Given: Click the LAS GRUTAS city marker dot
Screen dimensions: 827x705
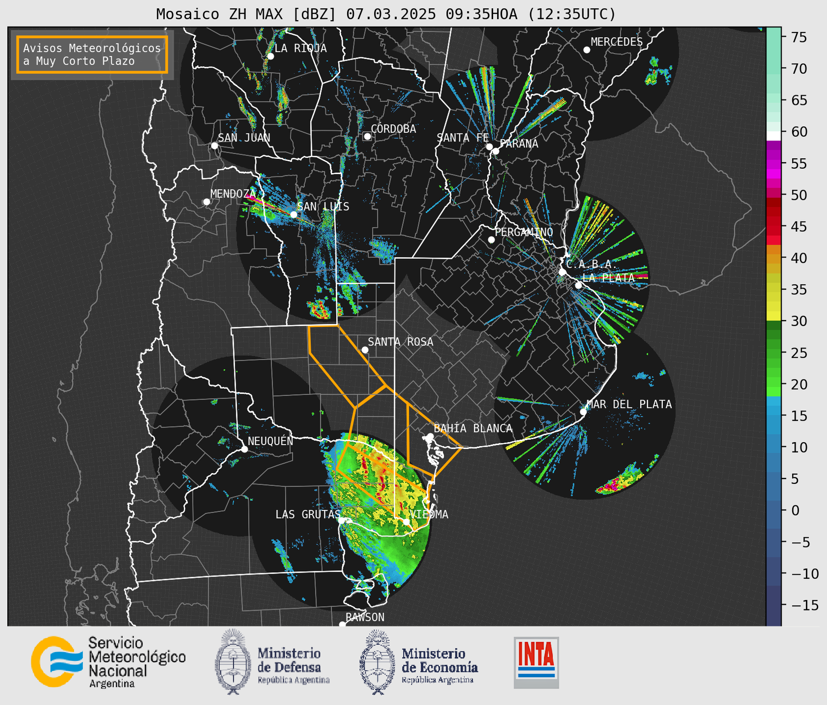Looking at the screenshot, I should point(342,520).
